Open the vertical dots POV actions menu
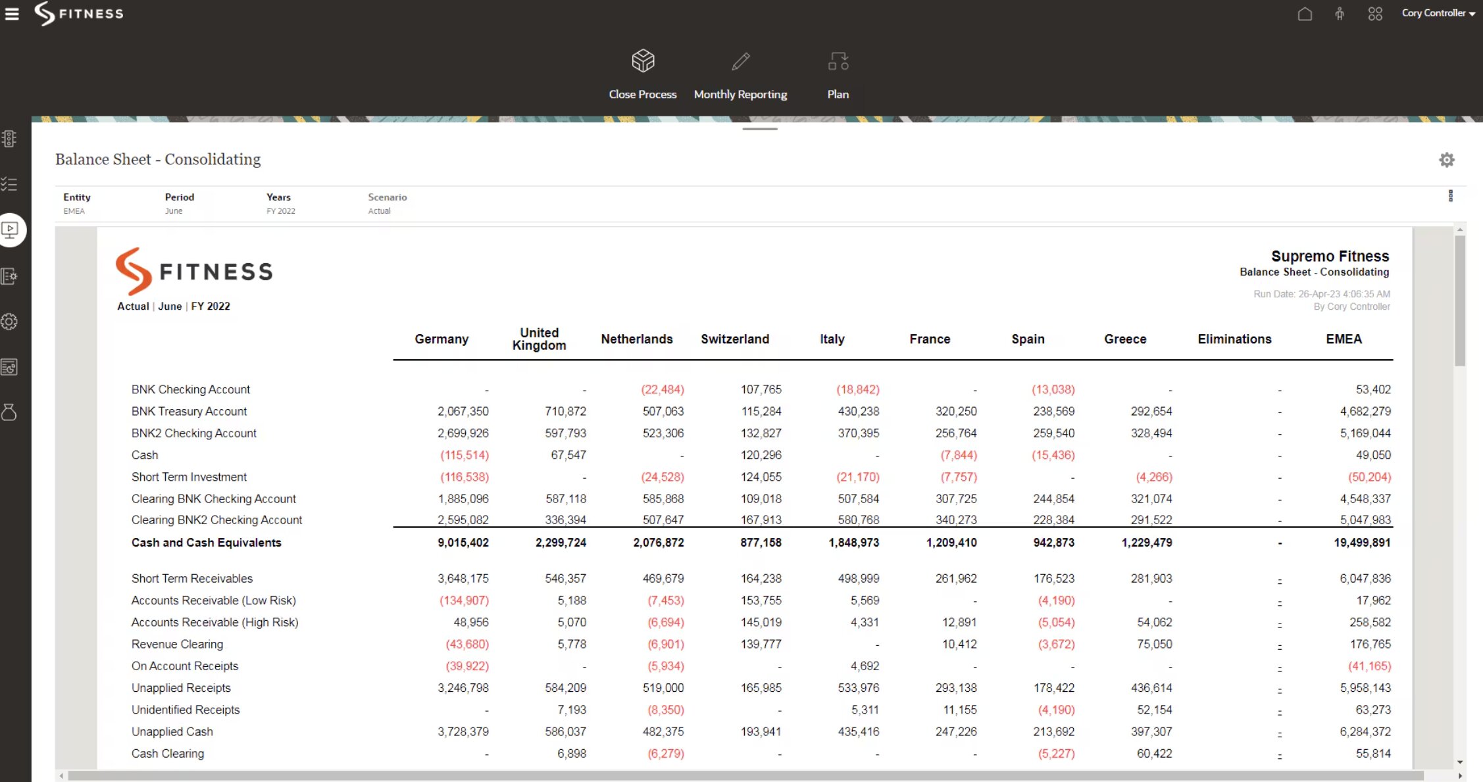 (x=1451, y=196)
